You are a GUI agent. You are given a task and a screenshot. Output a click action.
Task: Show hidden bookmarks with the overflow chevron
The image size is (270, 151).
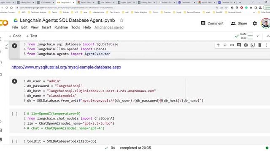(x=254, y=12)
